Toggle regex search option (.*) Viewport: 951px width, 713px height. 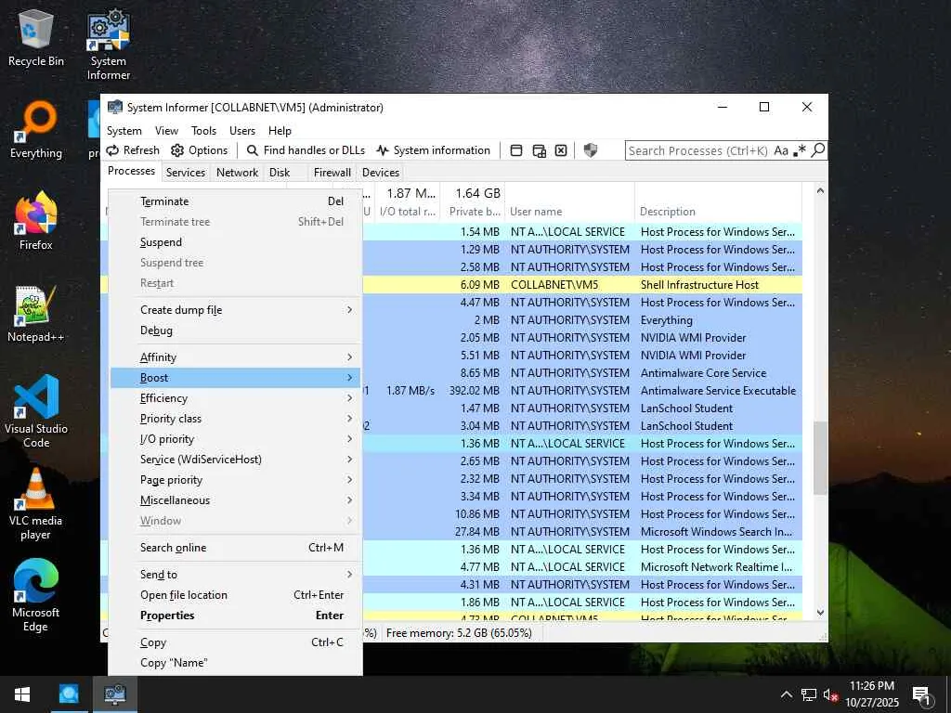point(800,150)
